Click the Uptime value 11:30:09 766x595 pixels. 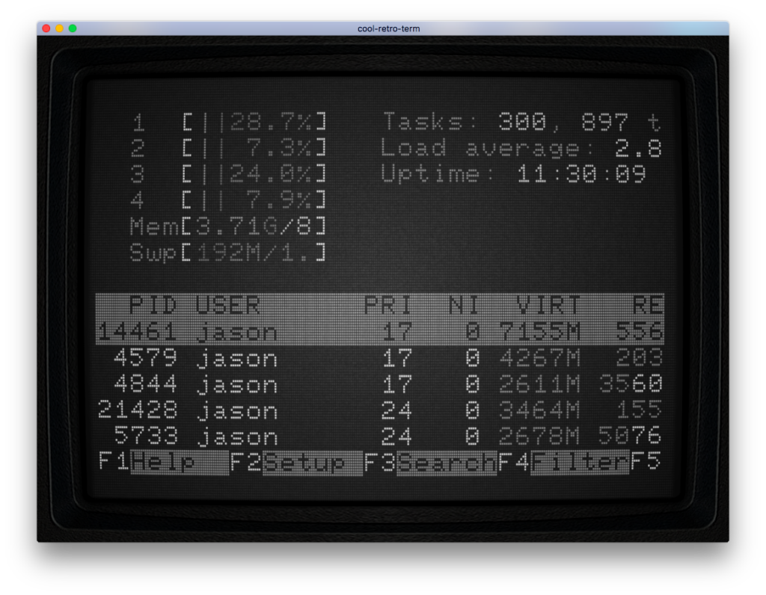point(581,173)
